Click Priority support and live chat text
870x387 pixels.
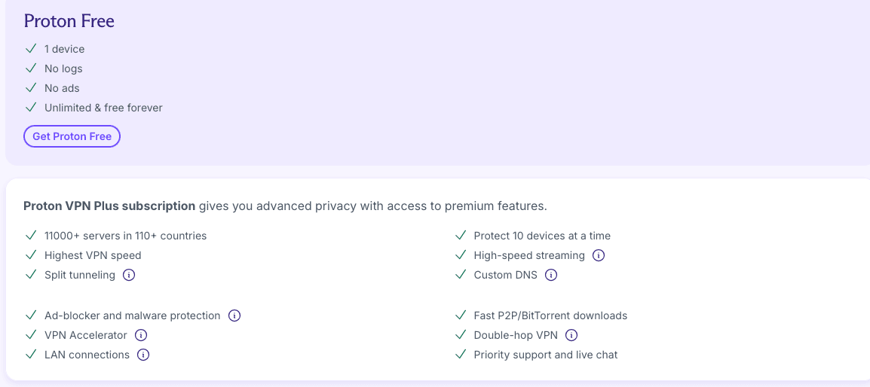(x=546, y=355)
